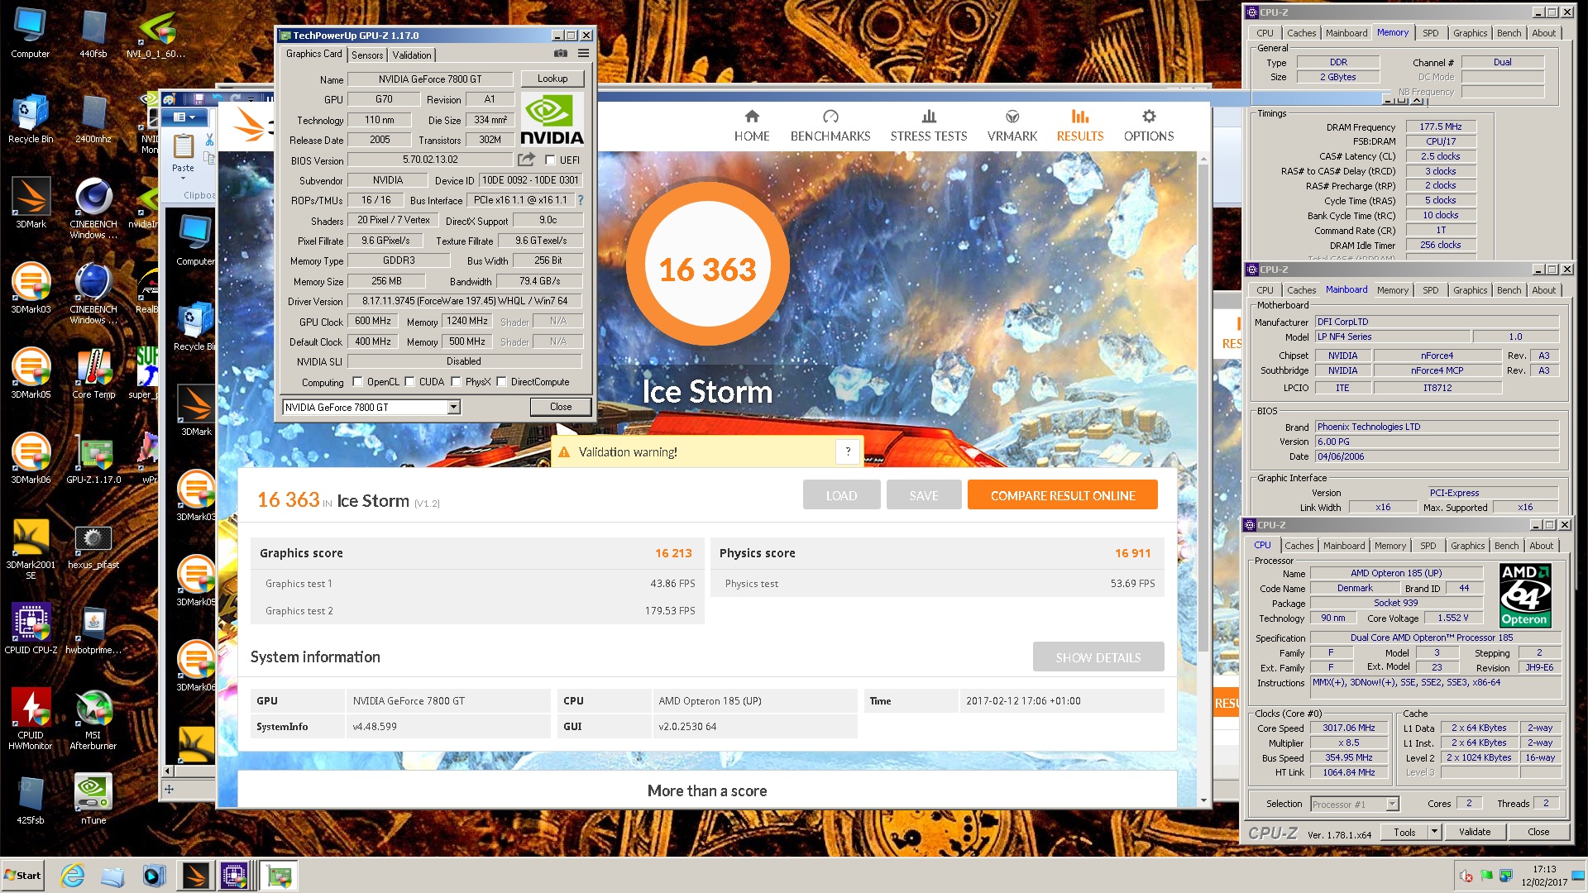Open the GPU-Z.1.17.0 desktop icon
1588x893 pixels.
(x=93, y=458)
